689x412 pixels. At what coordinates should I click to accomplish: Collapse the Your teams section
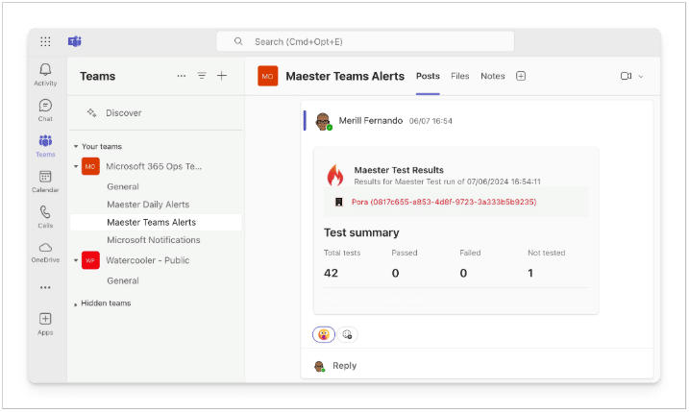(76, 147)
